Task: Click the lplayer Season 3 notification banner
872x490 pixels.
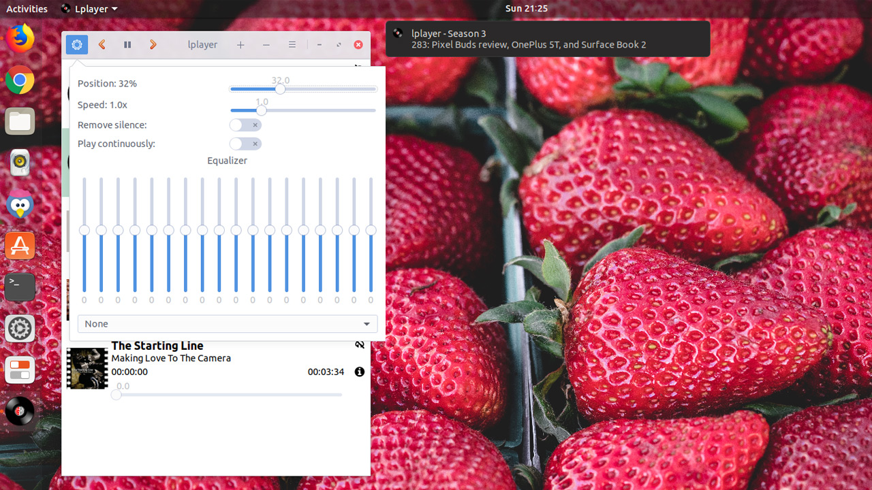Action: (548, 39)
